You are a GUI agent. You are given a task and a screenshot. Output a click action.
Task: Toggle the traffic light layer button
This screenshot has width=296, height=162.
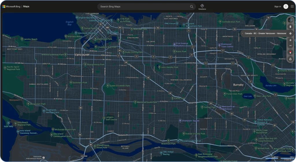tap(290, 27)
